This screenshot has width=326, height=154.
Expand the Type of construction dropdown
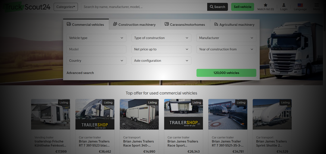click(161, 38)
